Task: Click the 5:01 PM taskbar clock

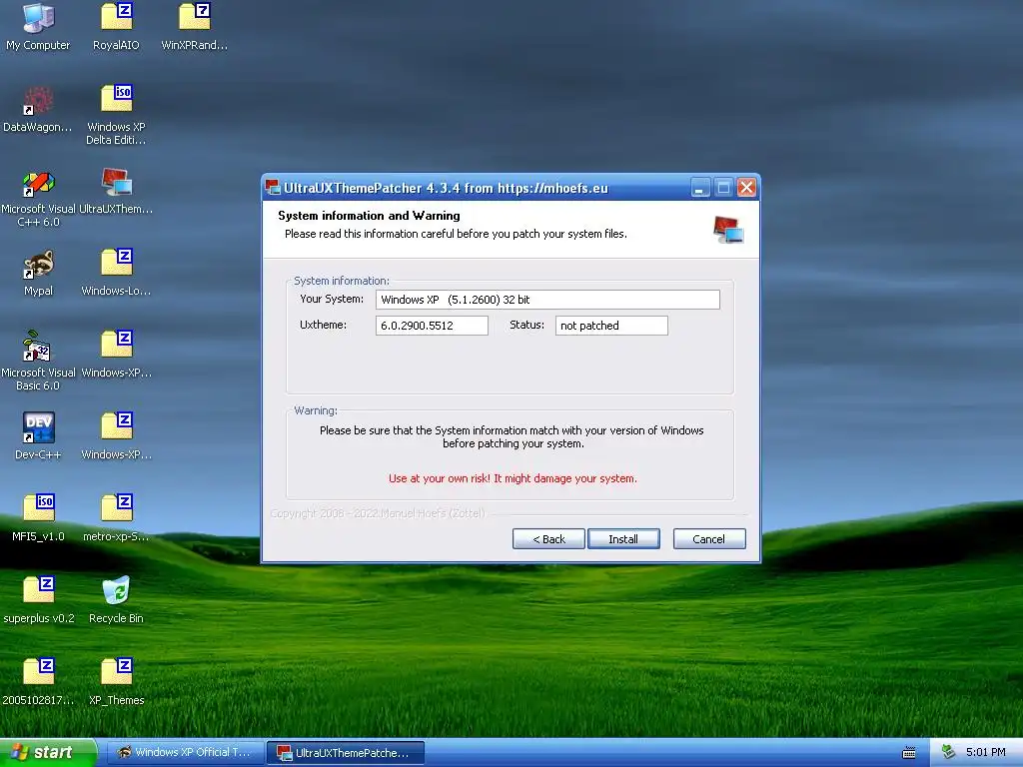Action: (986, 752)
